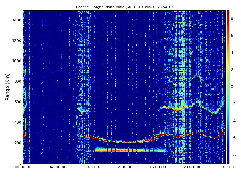Click the colorbar label 4

click(232, 52)
